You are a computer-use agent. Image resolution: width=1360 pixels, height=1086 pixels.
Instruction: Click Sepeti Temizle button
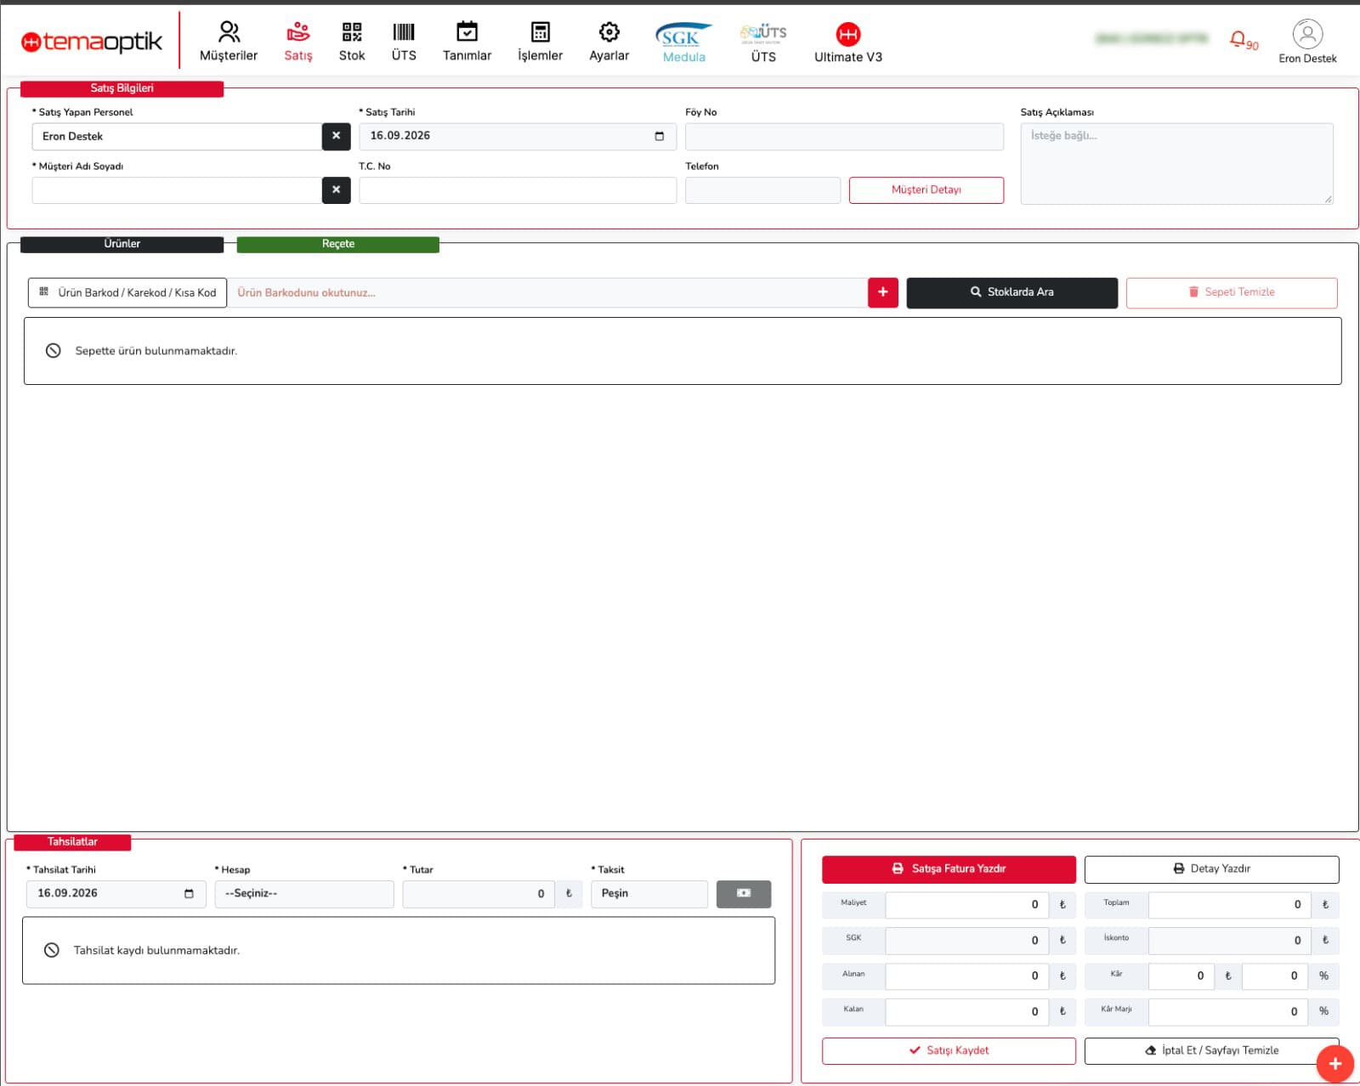(x=1232, y=292)
